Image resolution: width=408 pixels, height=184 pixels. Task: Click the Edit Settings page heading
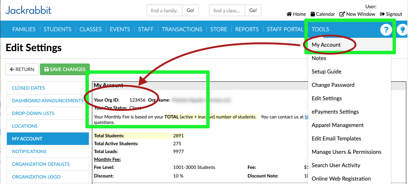33,48
